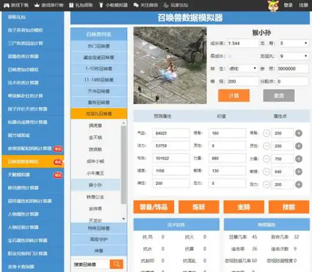The height and width of the screenshot is (272, 312).
Task: Select 铁扇公主 in summon list
Action: point(95,197)
